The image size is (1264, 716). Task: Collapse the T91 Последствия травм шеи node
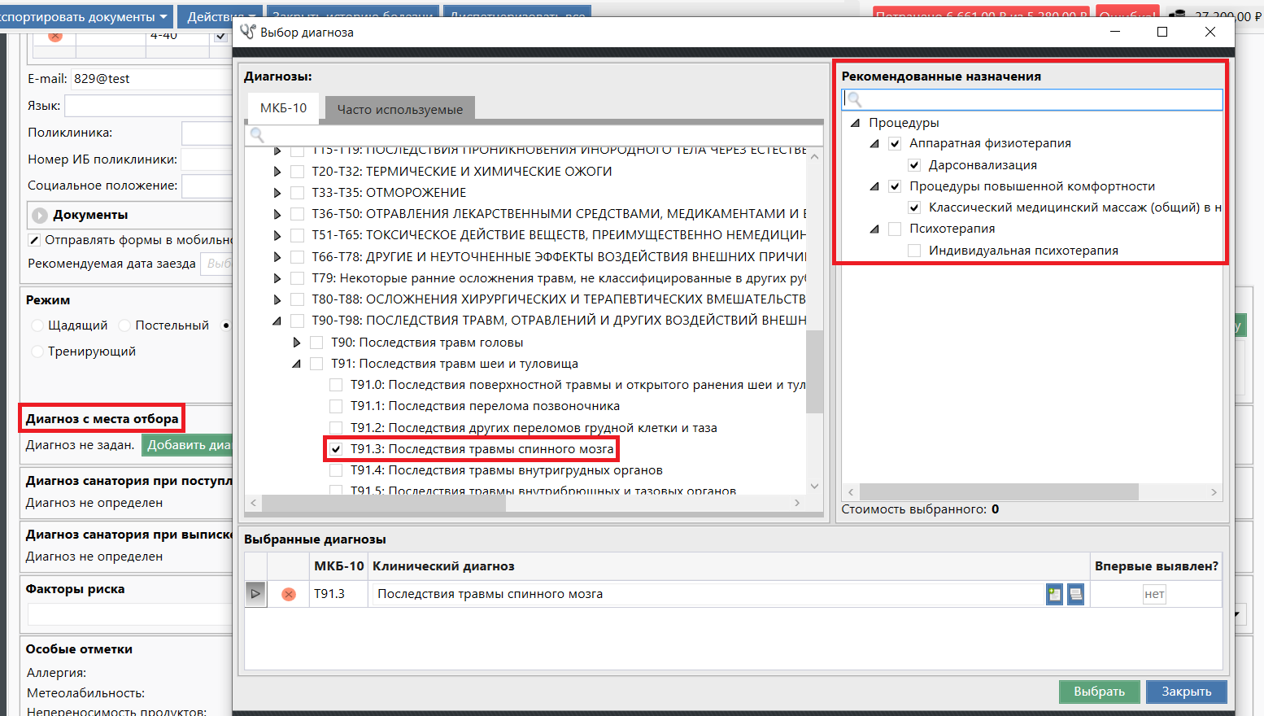coord(297,364)
